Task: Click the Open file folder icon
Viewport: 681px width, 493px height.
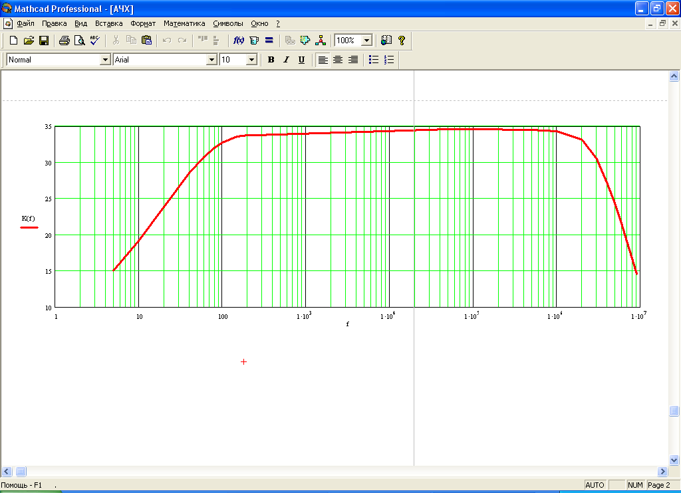Action: [x=29, y=41]
